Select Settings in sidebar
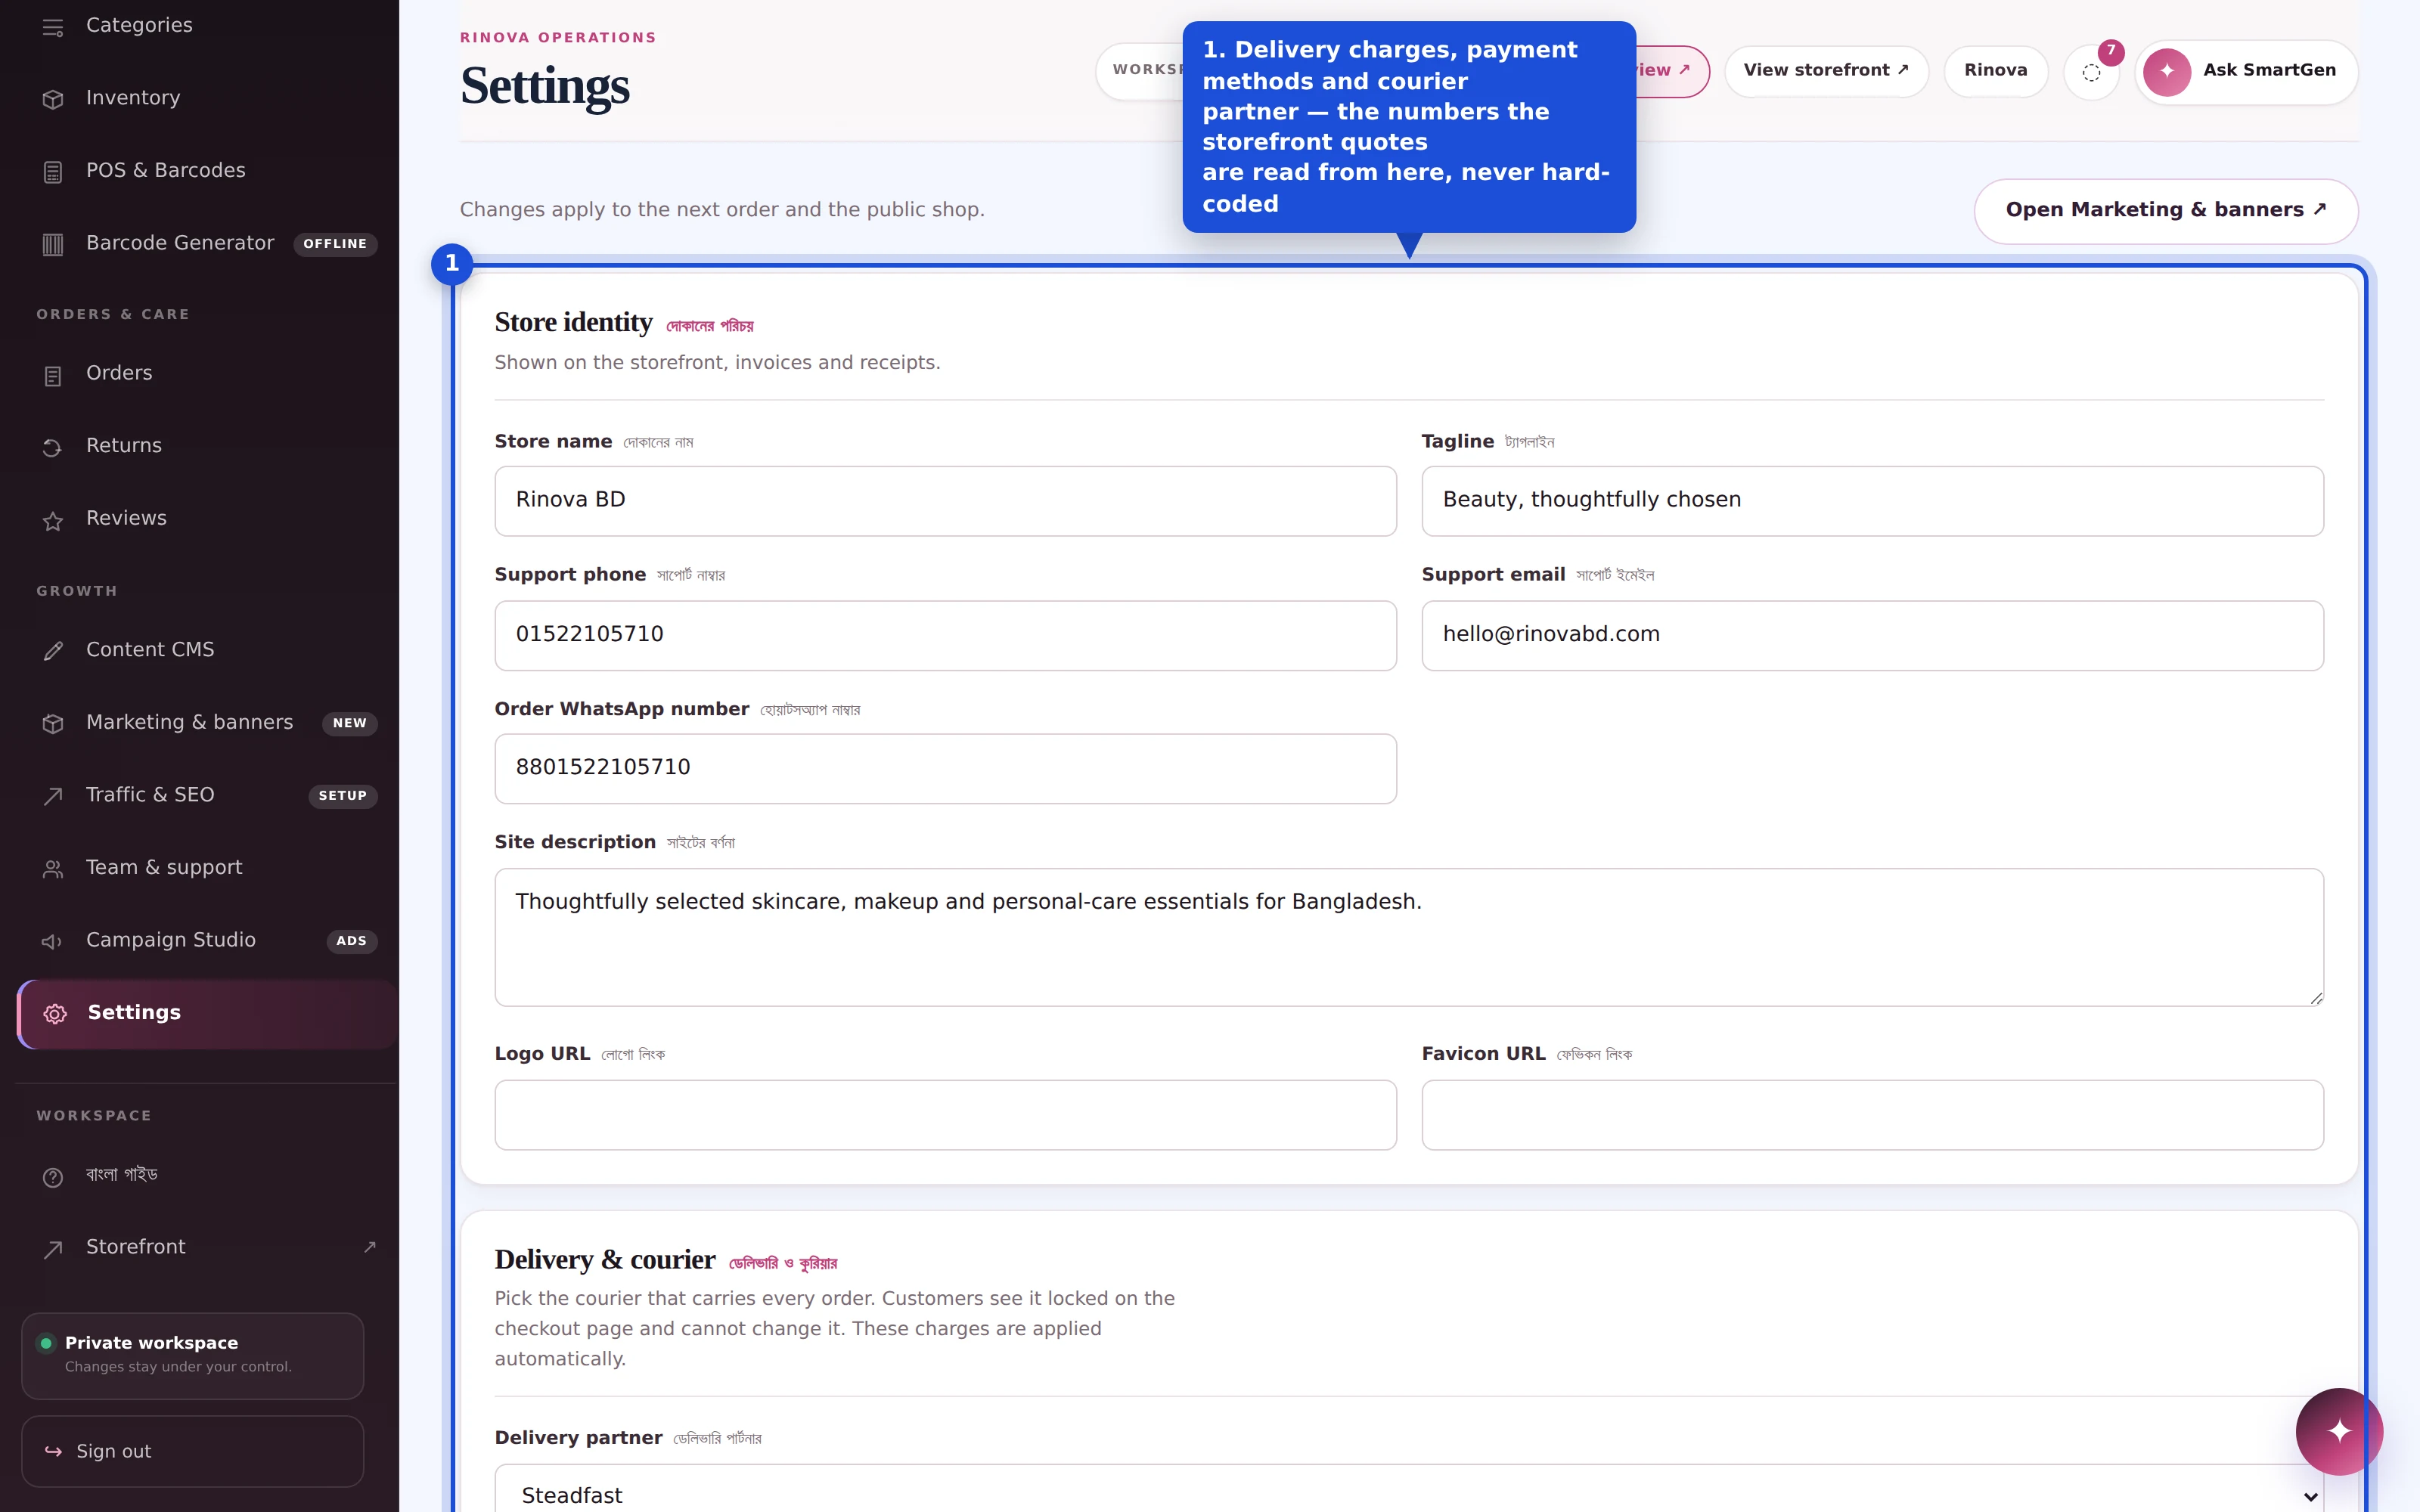Screen dimensions: 2420x1512 click(x=207, y=1013)
